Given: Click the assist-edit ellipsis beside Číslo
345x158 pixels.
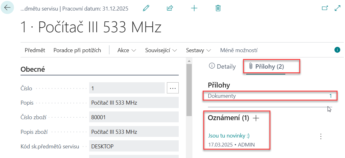Looking at the screenshot, I should pyautogui.click(x=173, y=88).
